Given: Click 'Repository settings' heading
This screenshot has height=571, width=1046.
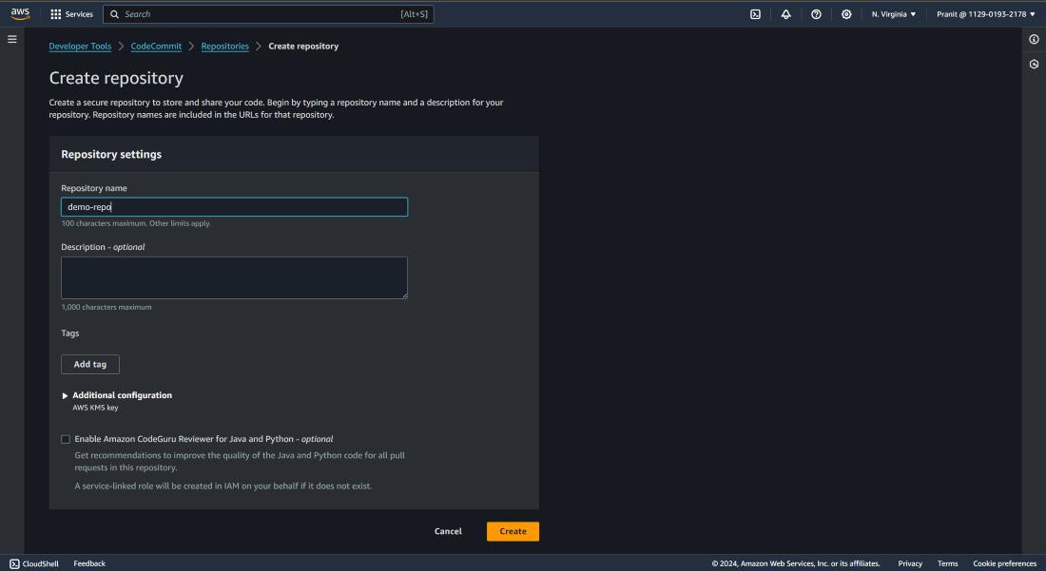Looking at the screenshot, I should pyautogui.click(x=111, y=154).
